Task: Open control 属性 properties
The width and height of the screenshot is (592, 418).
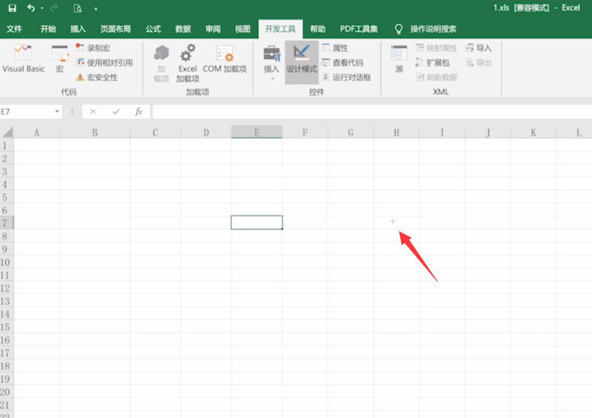Action: pos(335,48)
